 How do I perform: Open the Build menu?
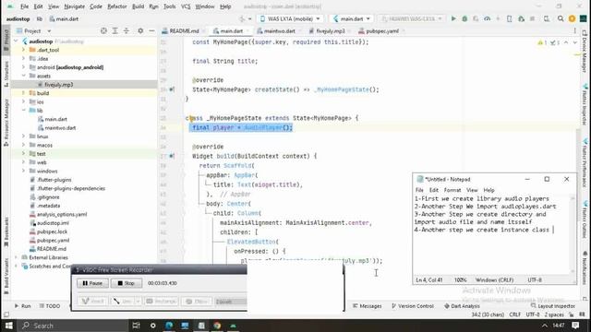click(x=138, y=6)
